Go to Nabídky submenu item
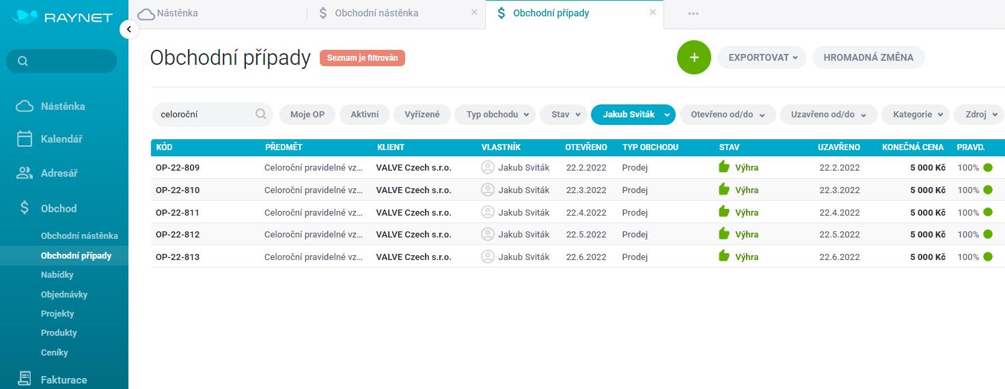Viewport: 1005px width, 389px height. click(x=57, y=274)
